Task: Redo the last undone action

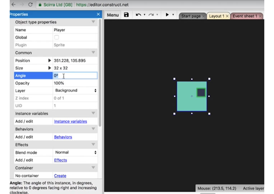Action: coord(151,15)
